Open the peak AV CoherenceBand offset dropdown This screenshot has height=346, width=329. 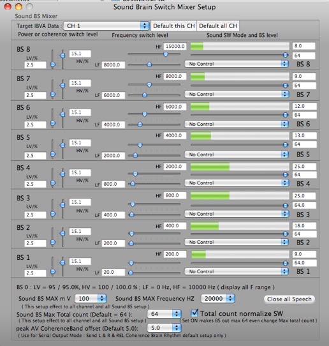pos(164,328)
